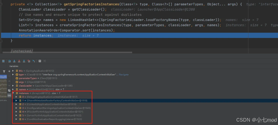
Task: Expand element 6 ConditionEvaluationReportLoggingListener
Action: 16,119
